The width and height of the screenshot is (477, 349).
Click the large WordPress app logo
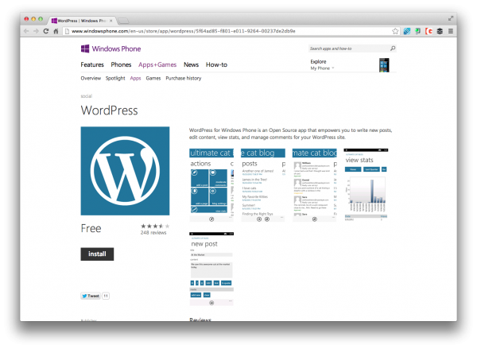pos(125,171)
